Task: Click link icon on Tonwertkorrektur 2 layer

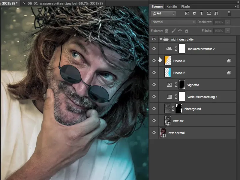Action: (x=176, y=49)
